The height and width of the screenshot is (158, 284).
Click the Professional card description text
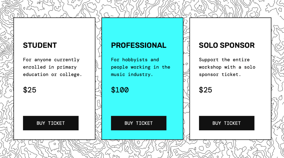pos(140,67)
